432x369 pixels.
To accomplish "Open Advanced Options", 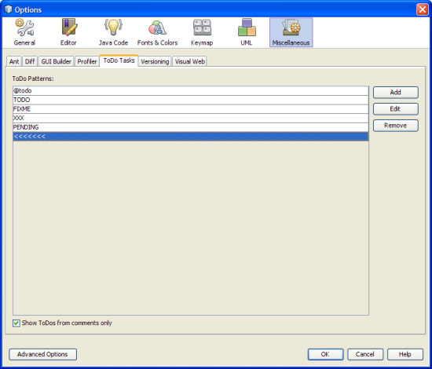I will click(42, 354).
